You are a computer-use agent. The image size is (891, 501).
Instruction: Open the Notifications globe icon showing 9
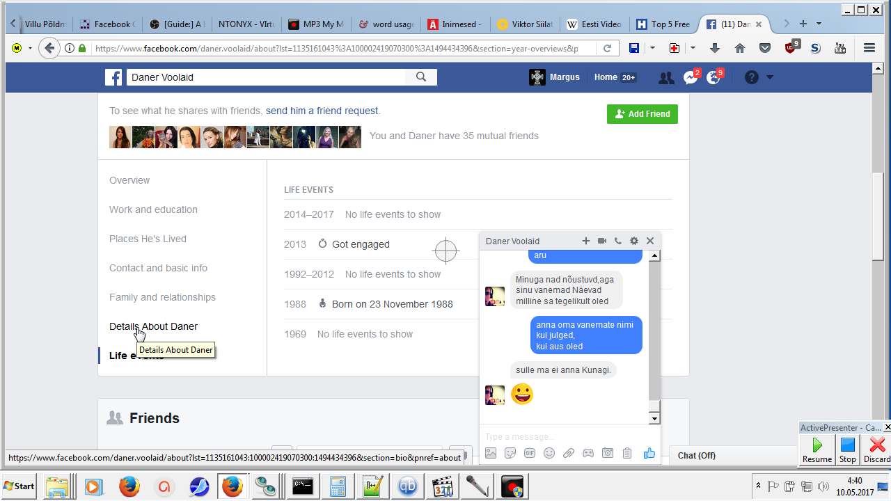(714, 77)
